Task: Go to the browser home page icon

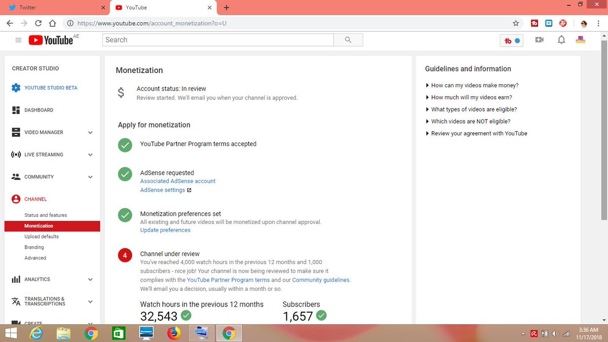Action: click(x=52, y=23)
